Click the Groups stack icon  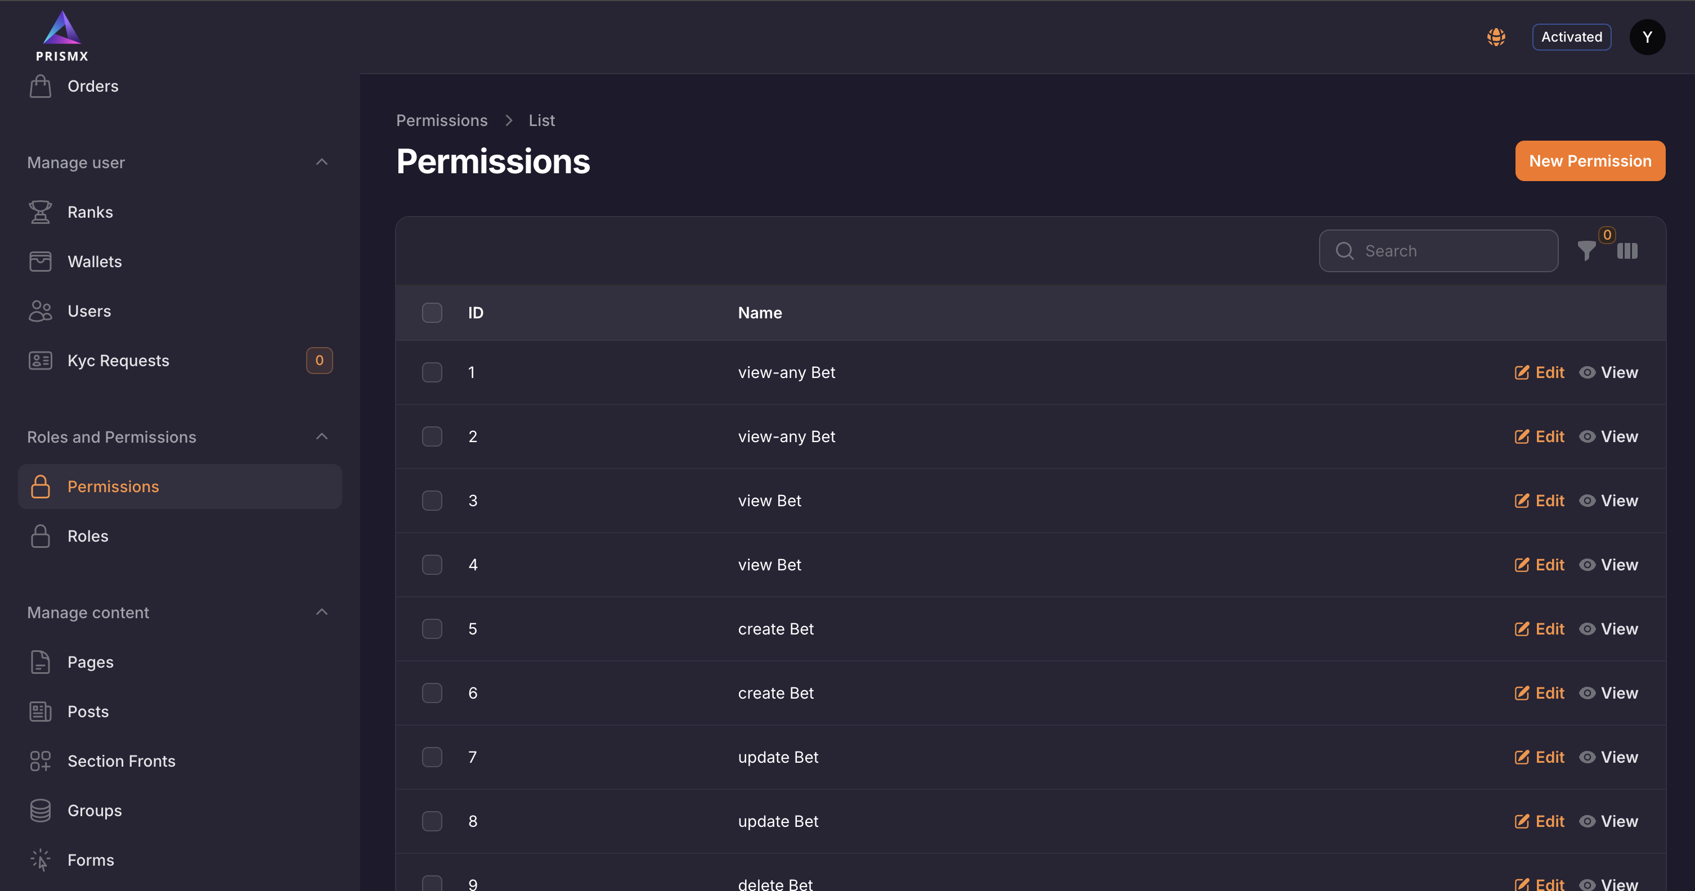(x=40, y=810)
